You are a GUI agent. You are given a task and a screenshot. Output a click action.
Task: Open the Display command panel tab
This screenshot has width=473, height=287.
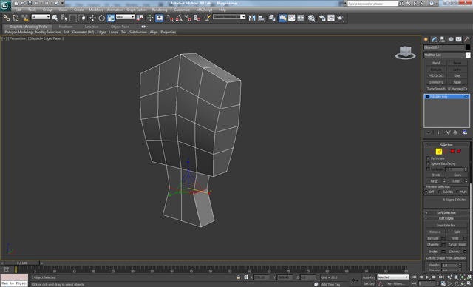458,39
